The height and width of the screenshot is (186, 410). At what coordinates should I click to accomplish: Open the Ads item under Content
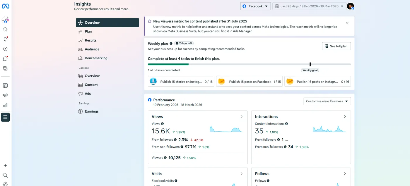tap(107, 94)
